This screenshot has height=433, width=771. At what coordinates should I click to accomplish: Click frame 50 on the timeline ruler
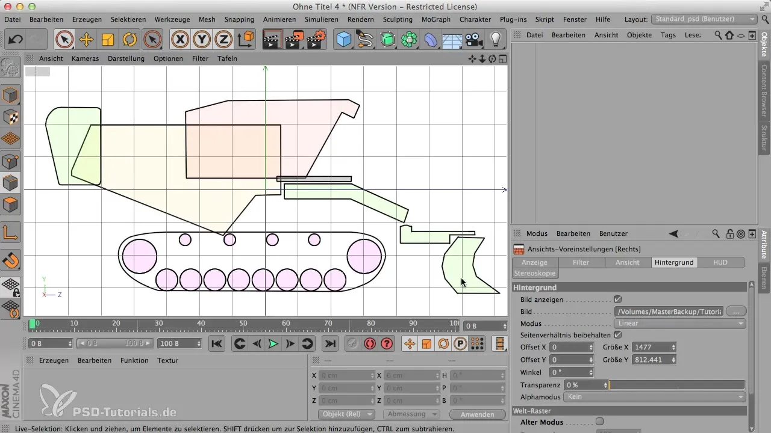click(243, 324)
